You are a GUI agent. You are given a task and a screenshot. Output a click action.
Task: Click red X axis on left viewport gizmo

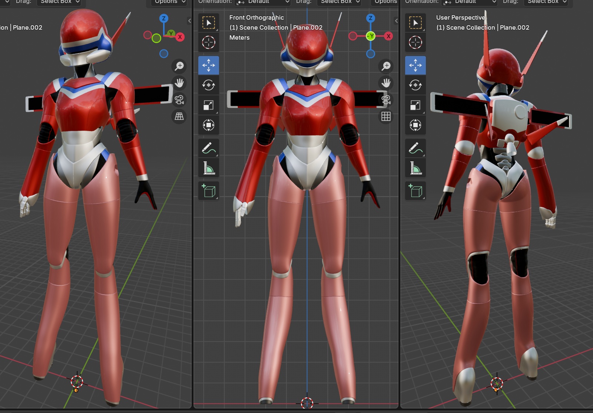[x=180, y=37]
